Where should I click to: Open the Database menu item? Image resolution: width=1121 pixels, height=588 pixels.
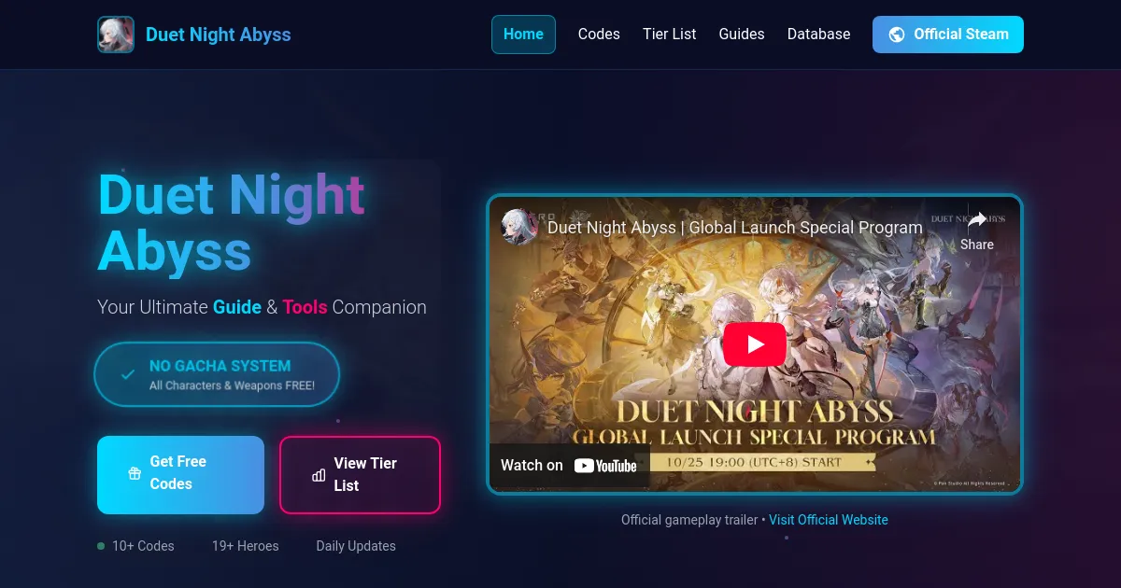[x=819, y=35]
